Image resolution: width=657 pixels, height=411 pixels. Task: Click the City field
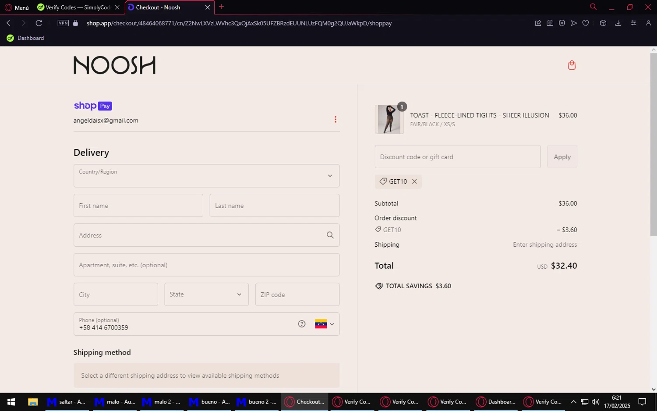tap(116, 294)
